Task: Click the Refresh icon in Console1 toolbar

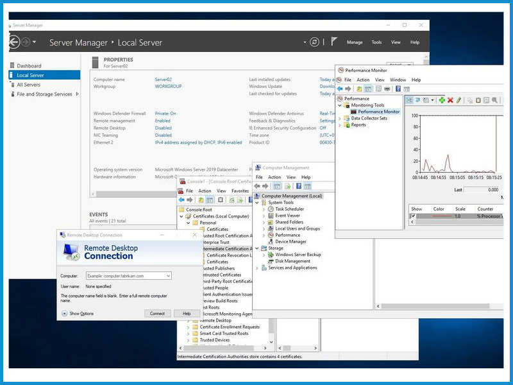Action: point(231,200)
